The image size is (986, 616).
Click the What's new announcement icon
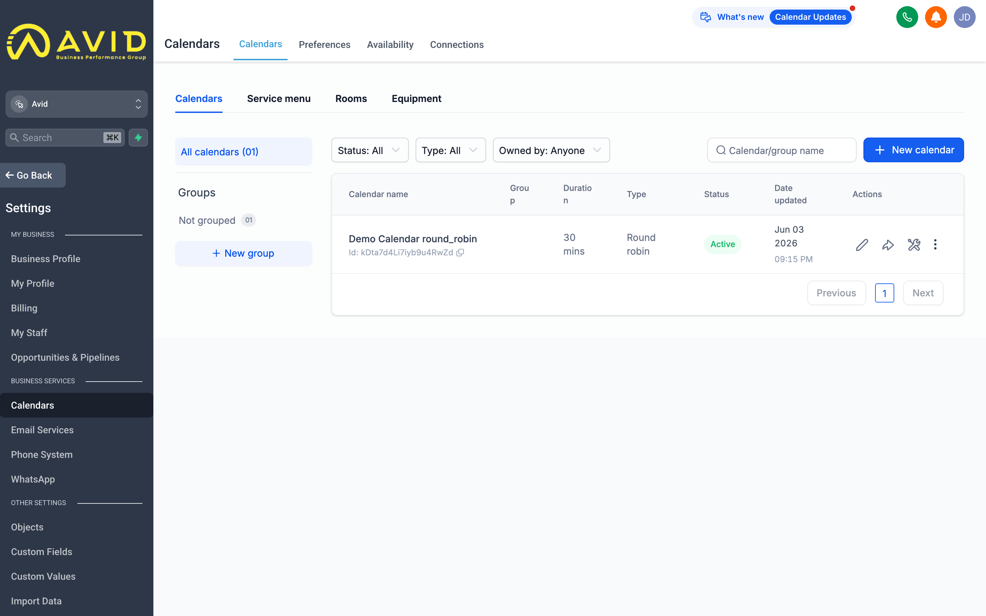[706, 17]
